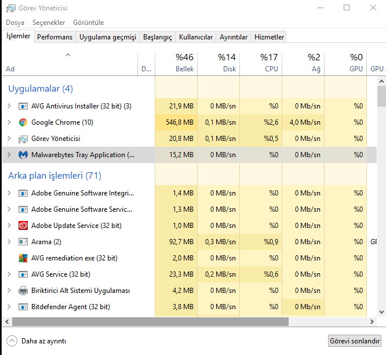
Task: Click the 546,8 MB memory value
Action: coord(180,122)
